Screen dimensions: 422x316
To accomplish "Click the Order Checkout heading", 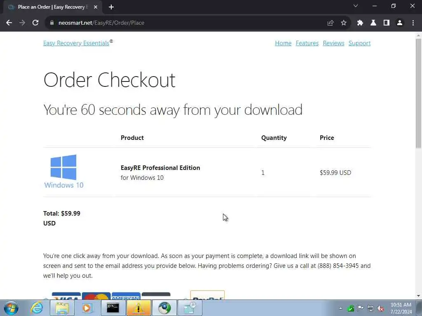I will (x=109, y=80).
